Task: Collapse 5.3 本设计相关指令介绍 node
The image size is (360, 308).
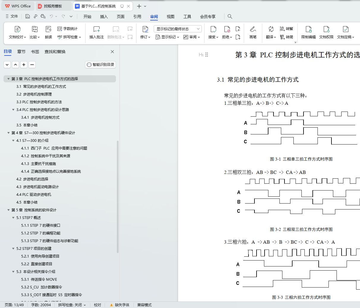Action: [13, 272]
